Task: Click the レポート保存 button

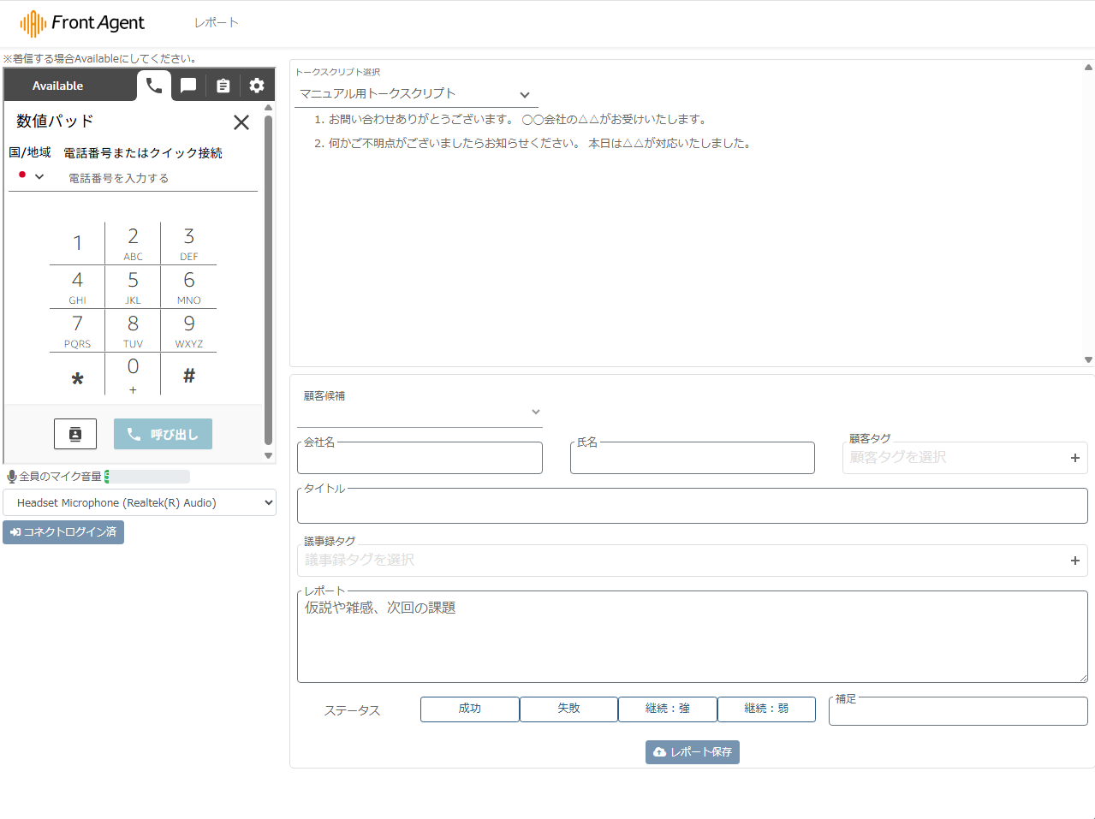Action: tap(692, 752)
